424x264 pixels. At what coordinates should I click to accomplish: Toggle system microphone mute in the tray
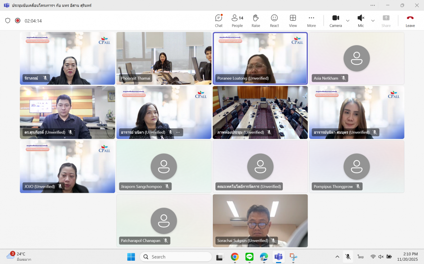[x=348, y=257]
